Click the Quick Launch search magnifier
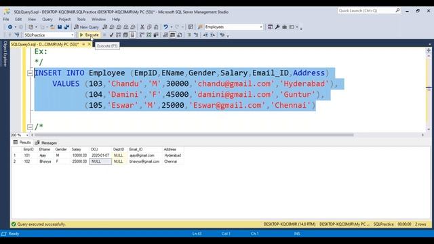Screen dimensions: 434x244 point(397,11)
